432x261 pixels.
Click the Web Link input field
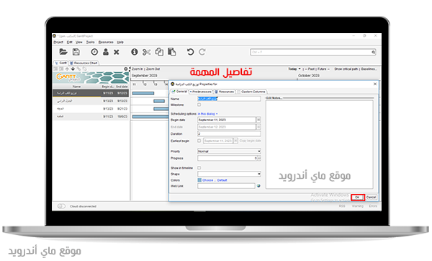226,186
